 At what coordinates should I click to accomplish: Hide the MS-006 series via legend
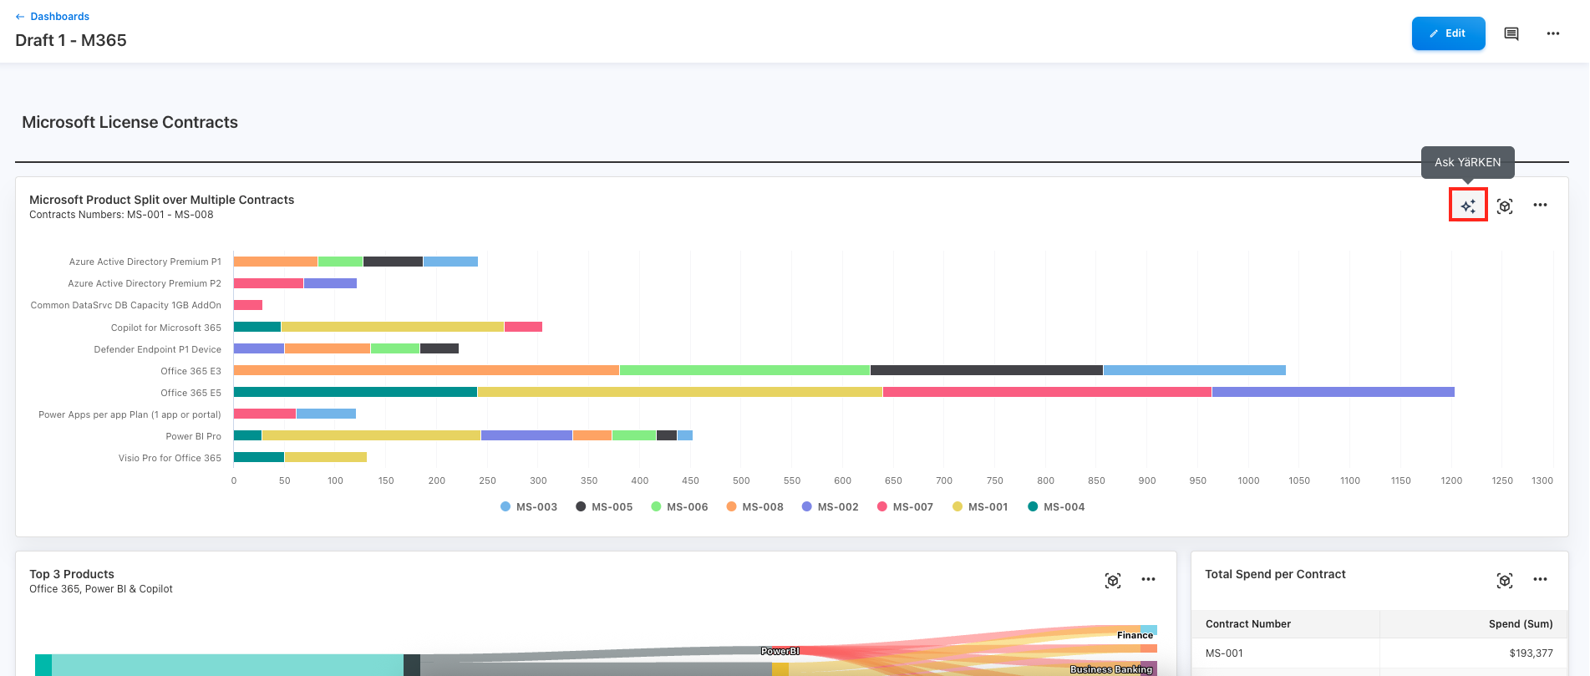coord(679,507)
